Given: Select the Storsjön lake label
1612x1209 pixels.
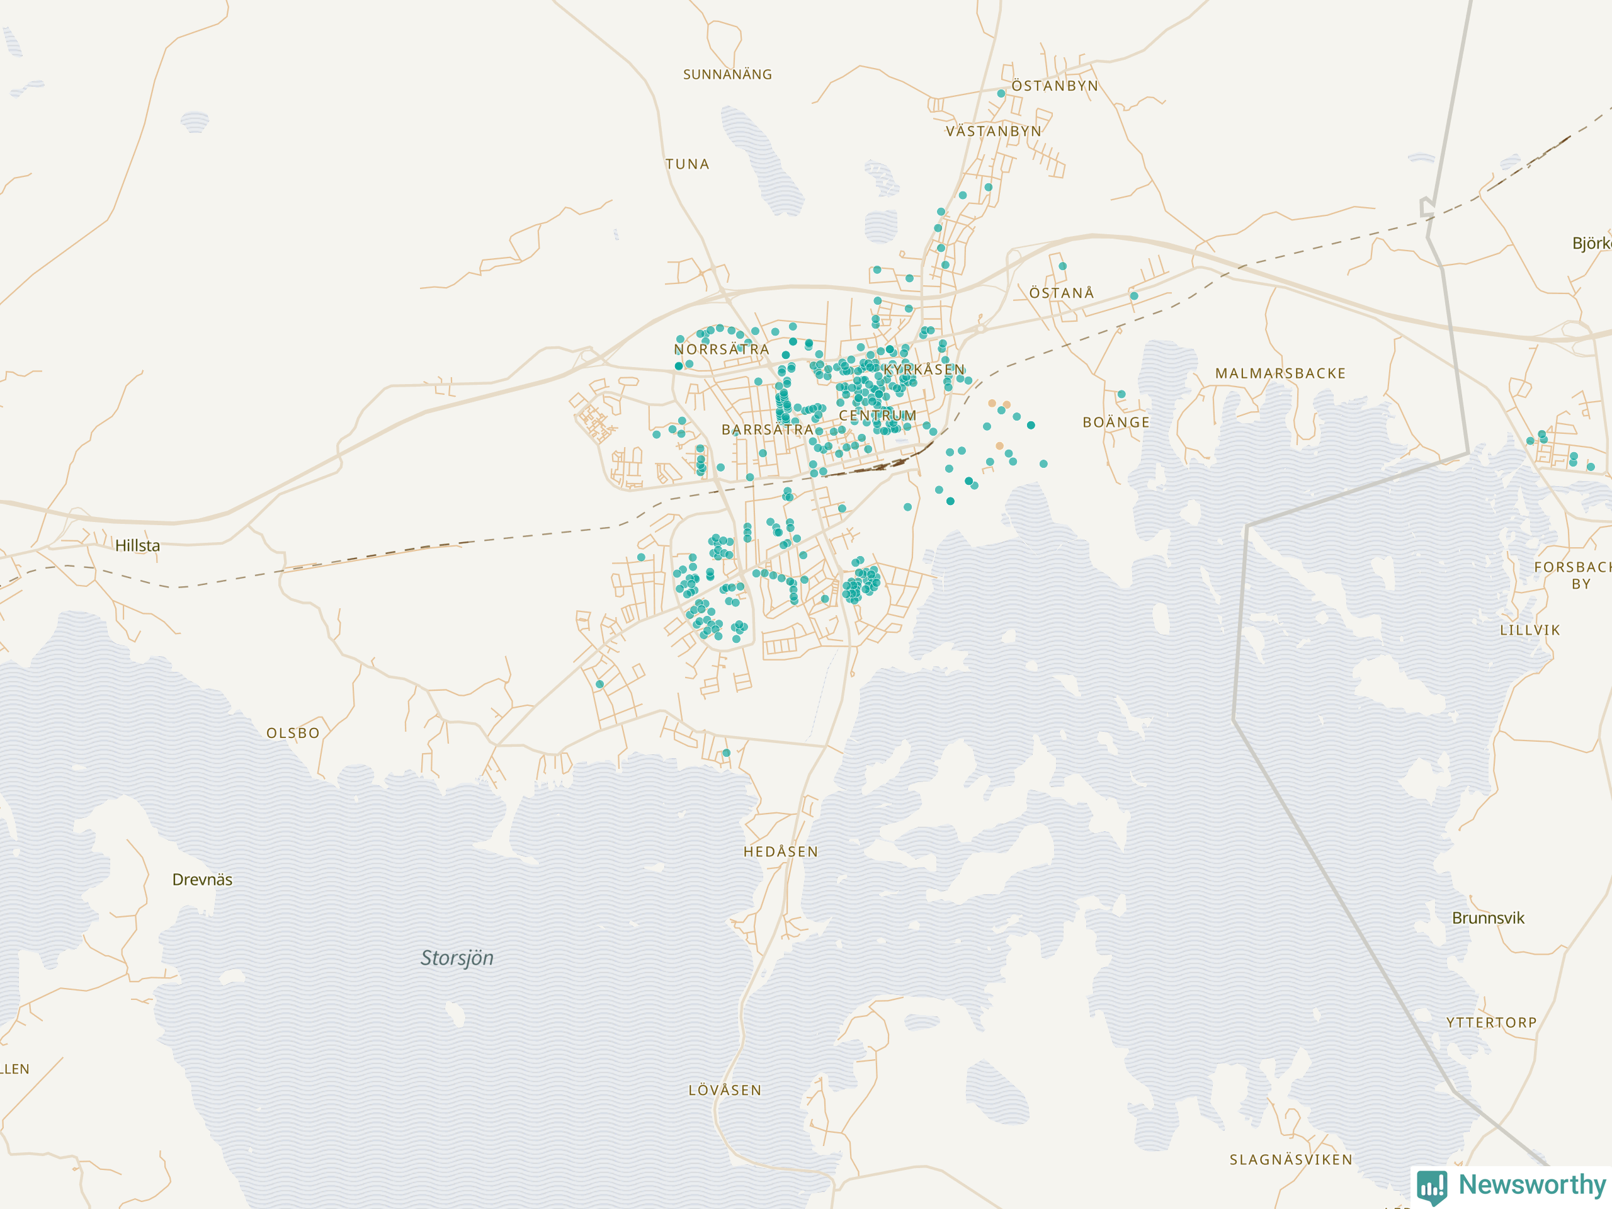Looking at the screenshot, I should coord(457,958).
